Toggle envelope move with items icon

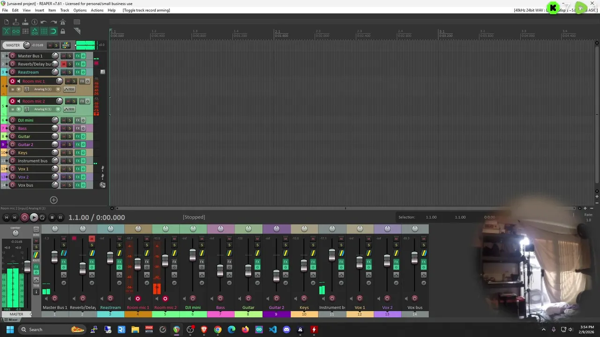35,31
